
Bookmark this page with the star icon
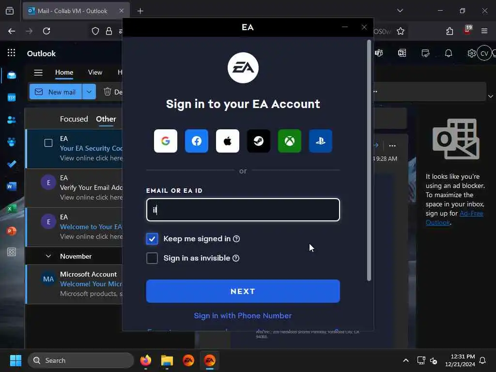401,31
